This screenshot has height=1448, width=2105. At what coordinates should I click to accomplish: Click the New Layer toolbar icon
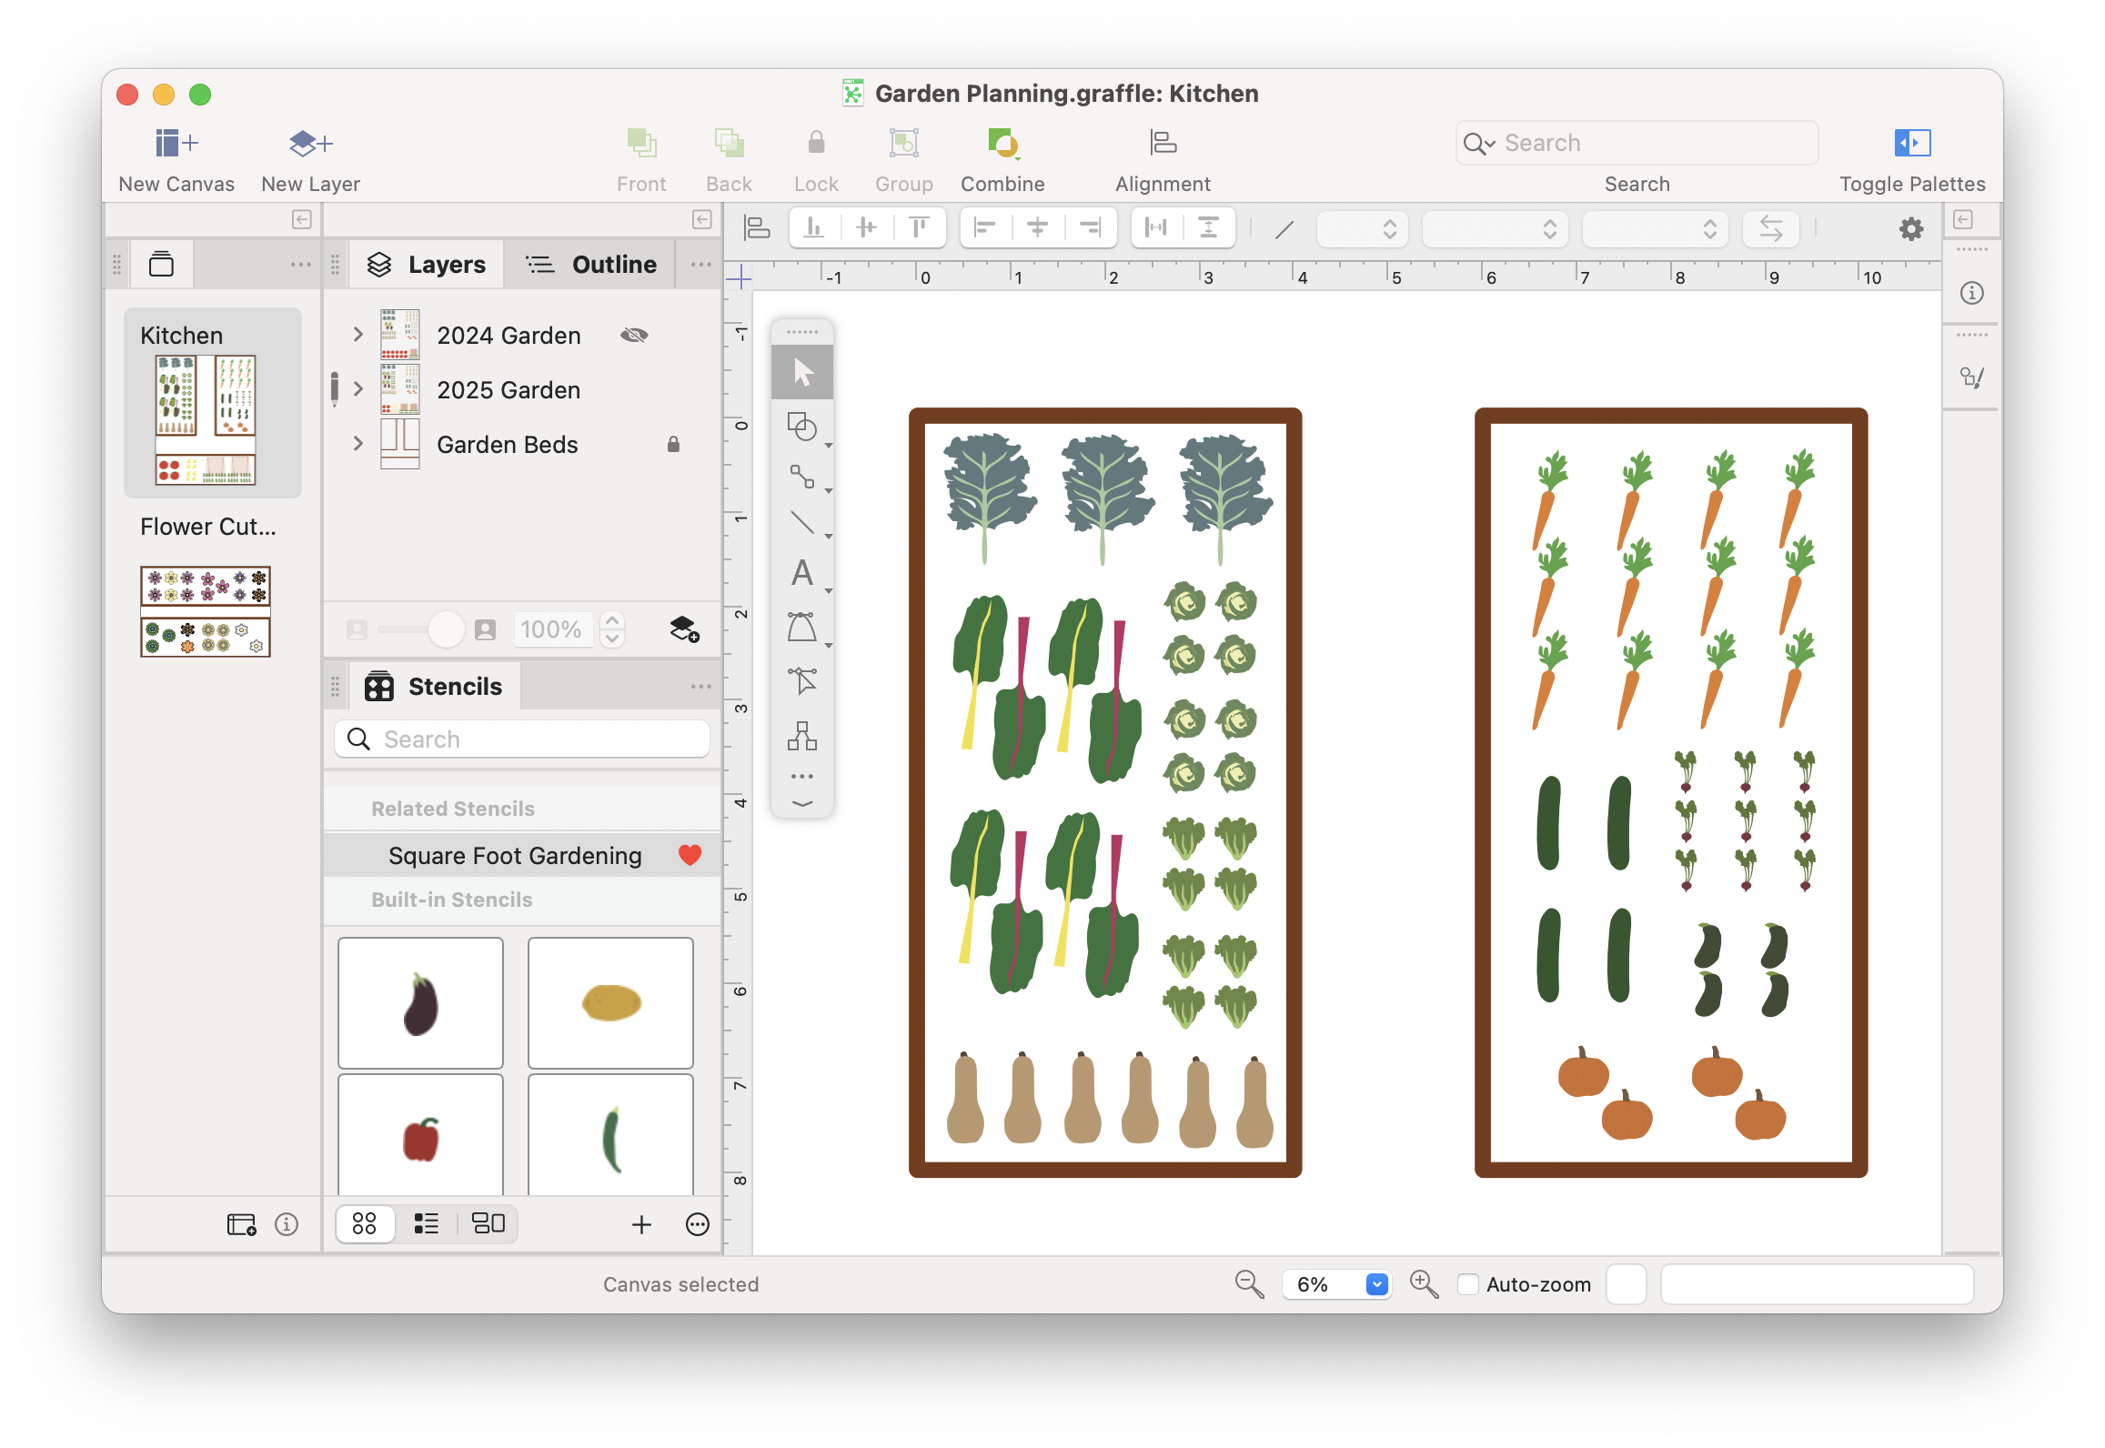point(310,143)
